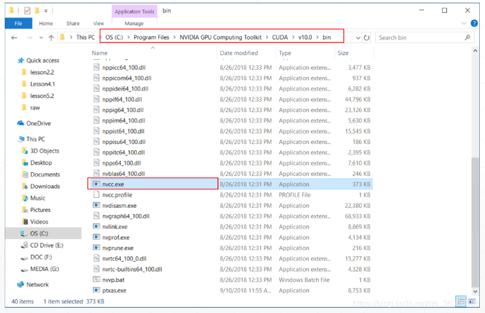Click the nvblas64_100.dll file icon

click(97, 173)
